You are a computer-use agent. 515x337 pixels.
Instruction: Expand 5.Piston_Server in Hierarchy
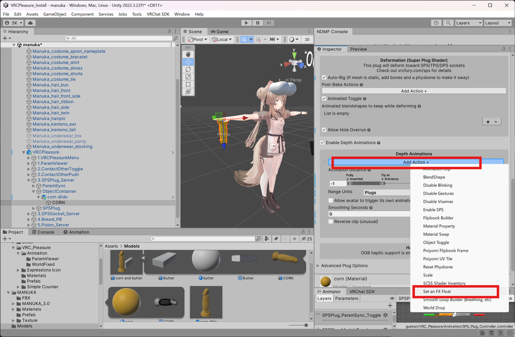coord(28,225)
